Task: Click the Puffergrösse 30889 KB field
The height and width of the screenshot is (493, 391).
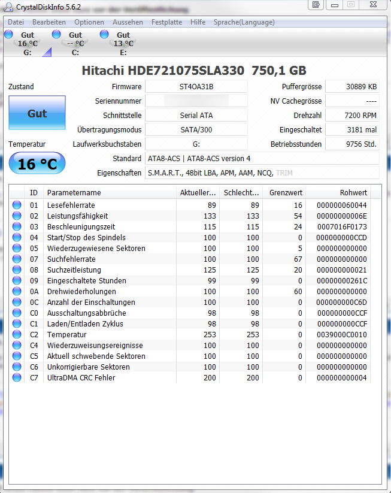Action: click(x=352, y=86)
